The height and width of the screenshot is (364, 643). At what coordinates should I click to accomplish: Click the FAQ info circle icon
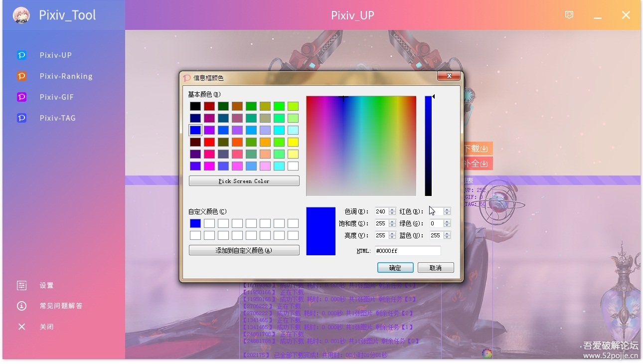(21, 306)
